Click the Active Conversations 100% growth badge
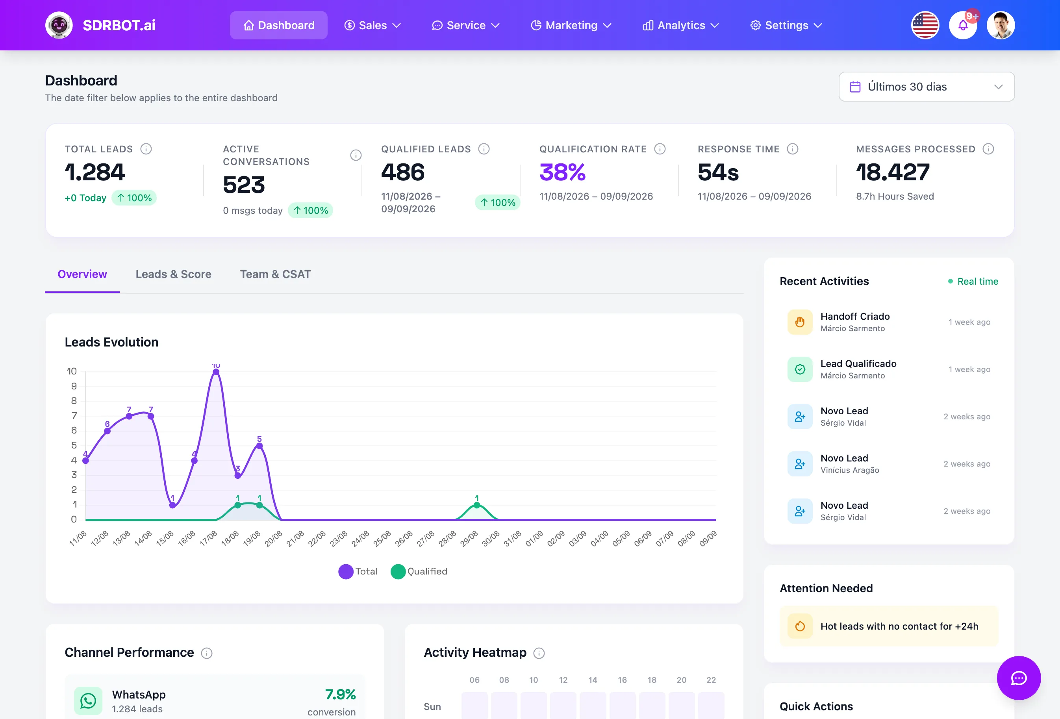 coord(311,211)
